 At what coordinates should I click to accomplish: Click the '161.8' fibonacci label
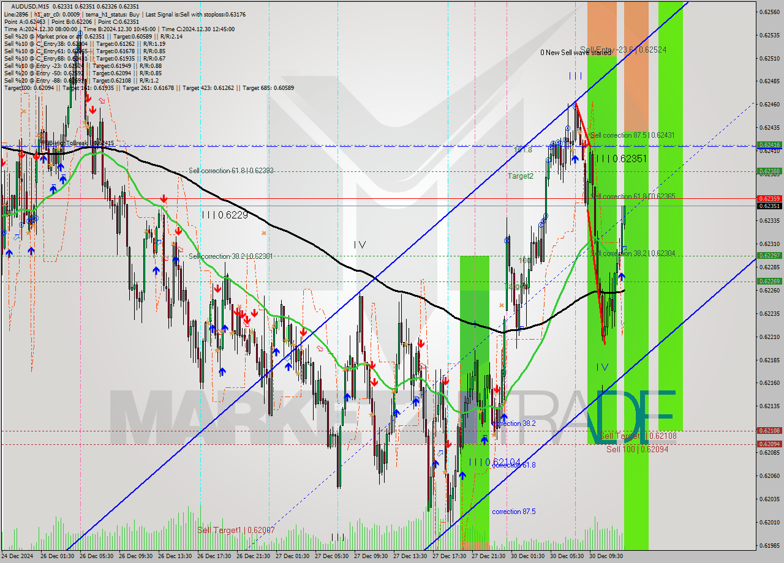(x=522, y=149)
